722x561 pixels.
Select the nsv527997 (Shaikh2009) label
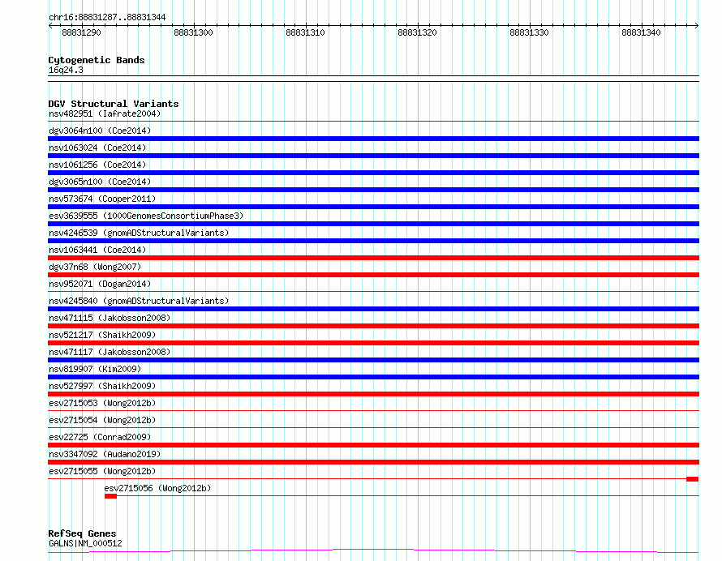click(102, 386)
